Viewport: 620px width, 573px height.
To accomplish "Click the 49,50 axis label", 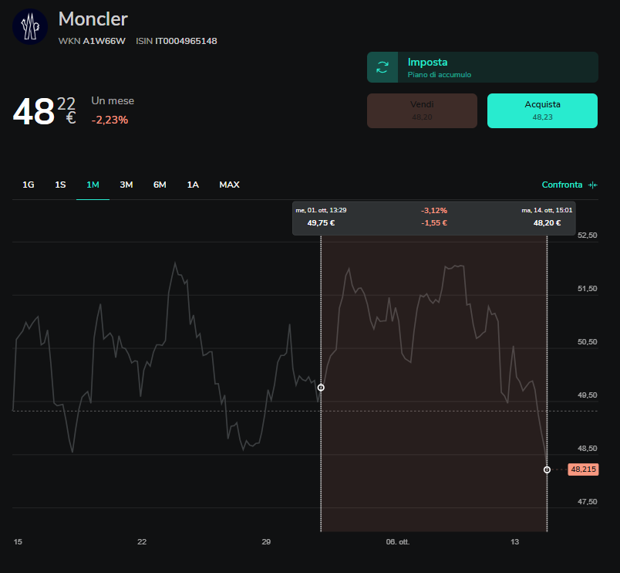I will pyautogui.click(x=587, y=395).
